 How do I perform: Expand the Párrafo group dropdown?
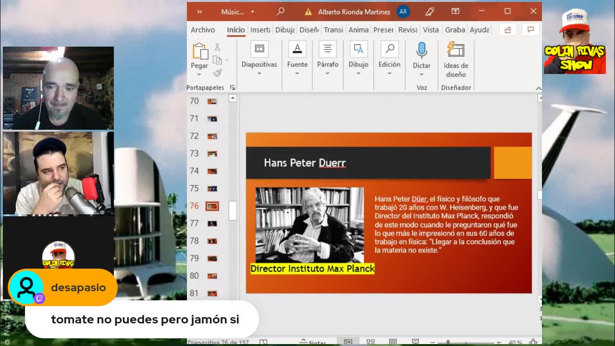coord(327,74)
